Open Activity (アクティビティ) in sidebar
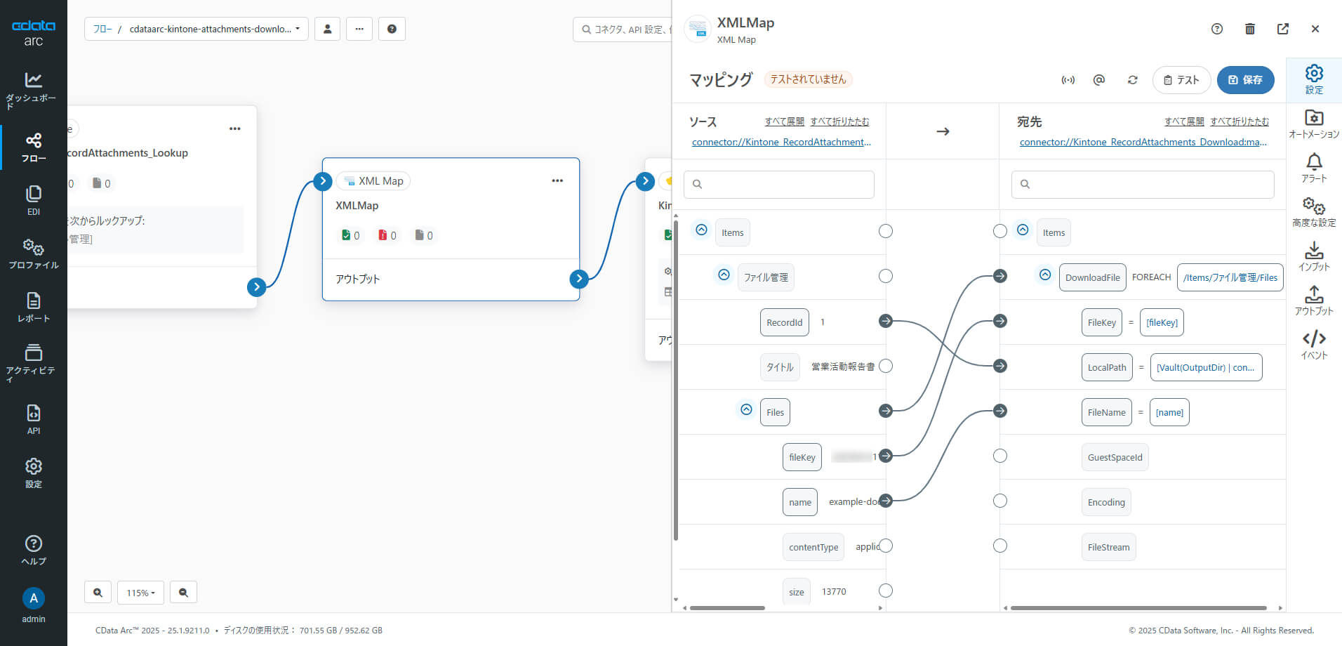Viewport: 1342px width, 646px height. tap(33, 364)
